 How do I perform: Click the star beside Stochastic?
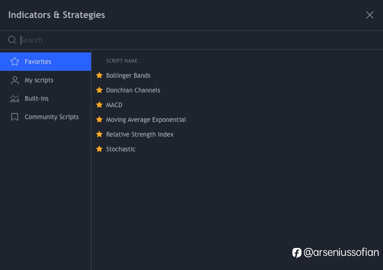pyautogui.click(x=99, y=149)
